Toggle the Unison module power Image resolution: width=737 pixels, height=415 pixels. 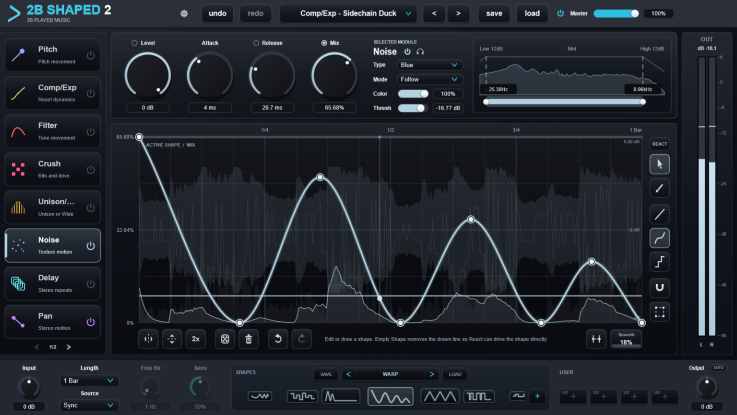pos(91,208)
